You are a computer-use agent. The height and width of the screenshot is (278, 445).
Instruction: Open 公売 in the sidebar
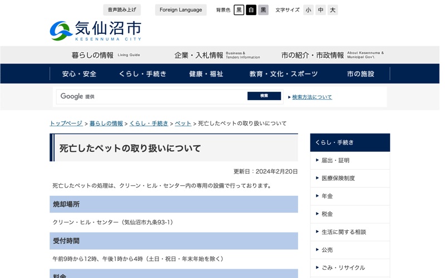click(x=350, y=250)
